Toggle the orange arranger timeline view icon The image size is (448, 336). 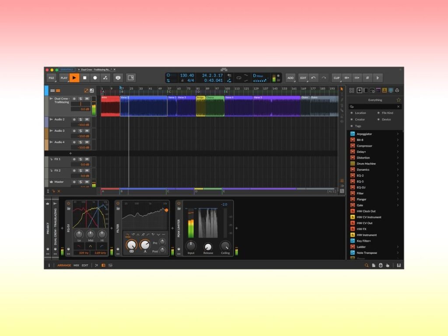[58, 91]
